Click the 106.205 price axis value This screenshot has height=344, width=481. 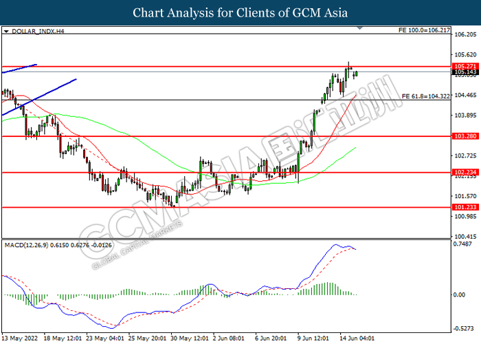pyautogui.click(x=465, y=34)
